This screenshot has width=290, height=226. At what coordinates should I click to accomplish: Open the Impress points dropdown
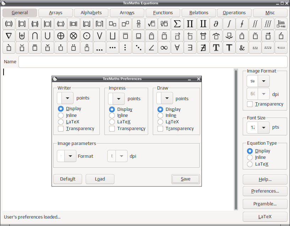tap(119, 99)
